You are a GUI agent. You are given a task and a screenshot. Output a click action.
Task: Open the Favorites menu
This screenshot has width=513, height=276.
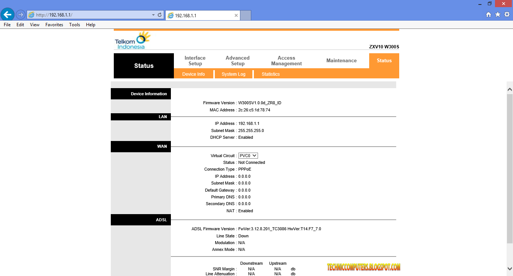pos(54,25)
